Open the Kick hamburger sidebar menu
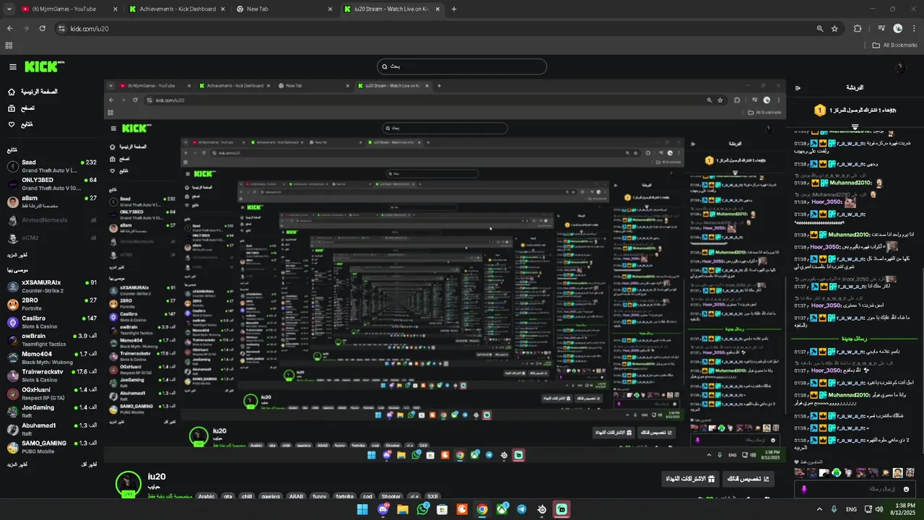924x520 pixels. (x=13, y=66)
